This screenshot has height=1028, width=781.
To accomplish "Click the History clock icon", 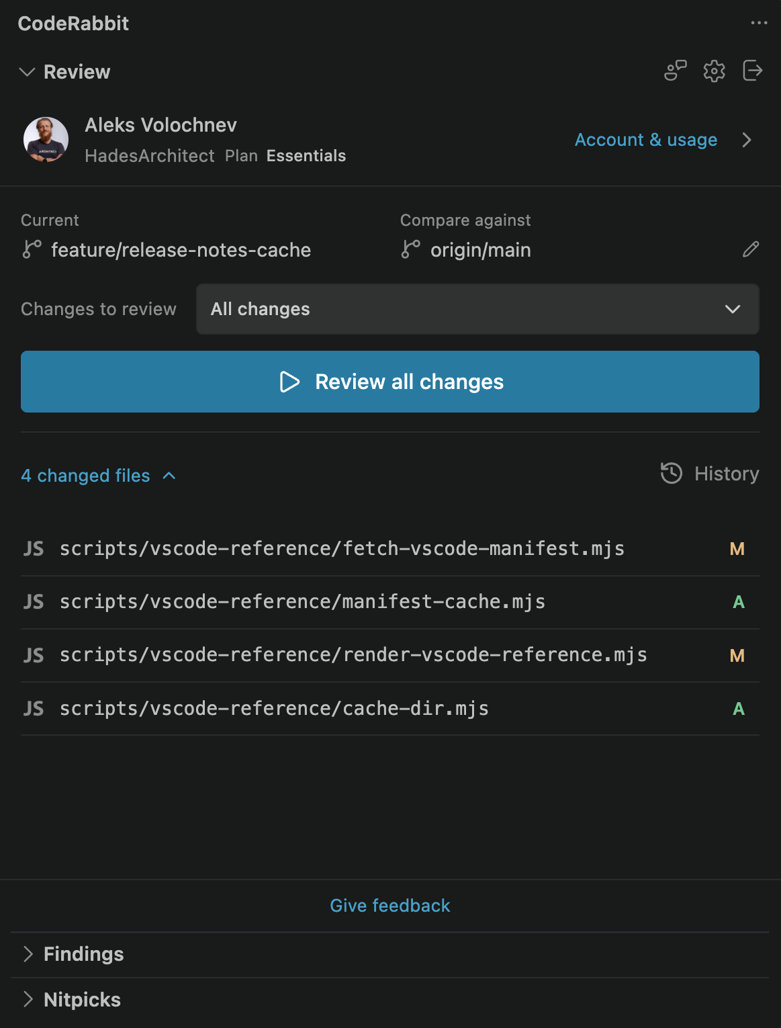I will 672,474.
